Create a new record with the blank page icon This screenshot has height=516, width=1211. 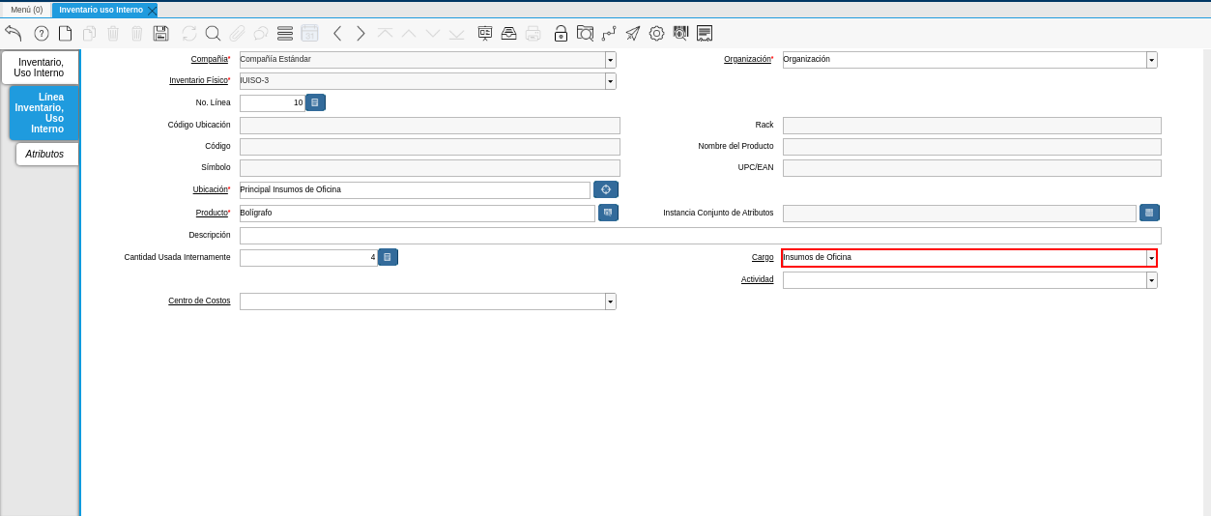66,33
